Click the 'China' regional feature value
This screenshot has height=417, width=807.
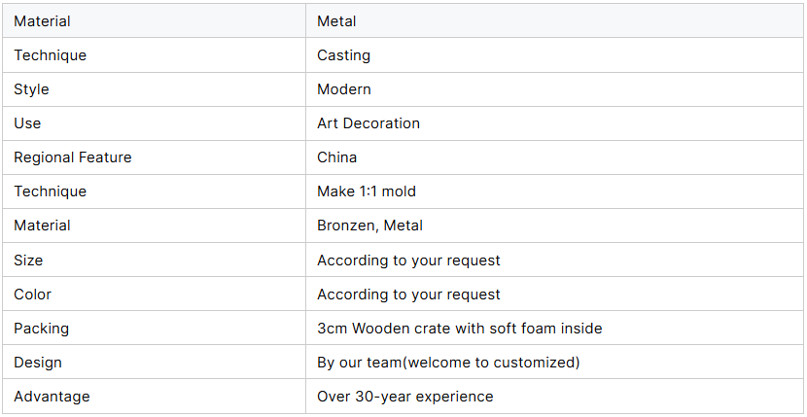[336, 157]
